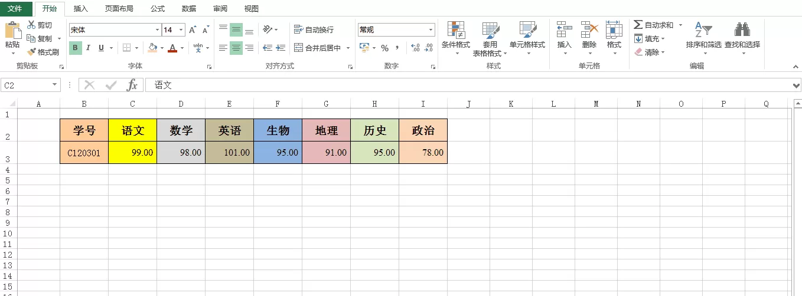Copy selection using the 复制 button
Viewport: 802px width, 296px height.
click(40, 39)
